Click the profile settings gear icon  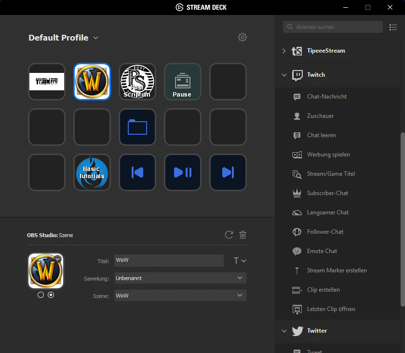tap(243, 38)
